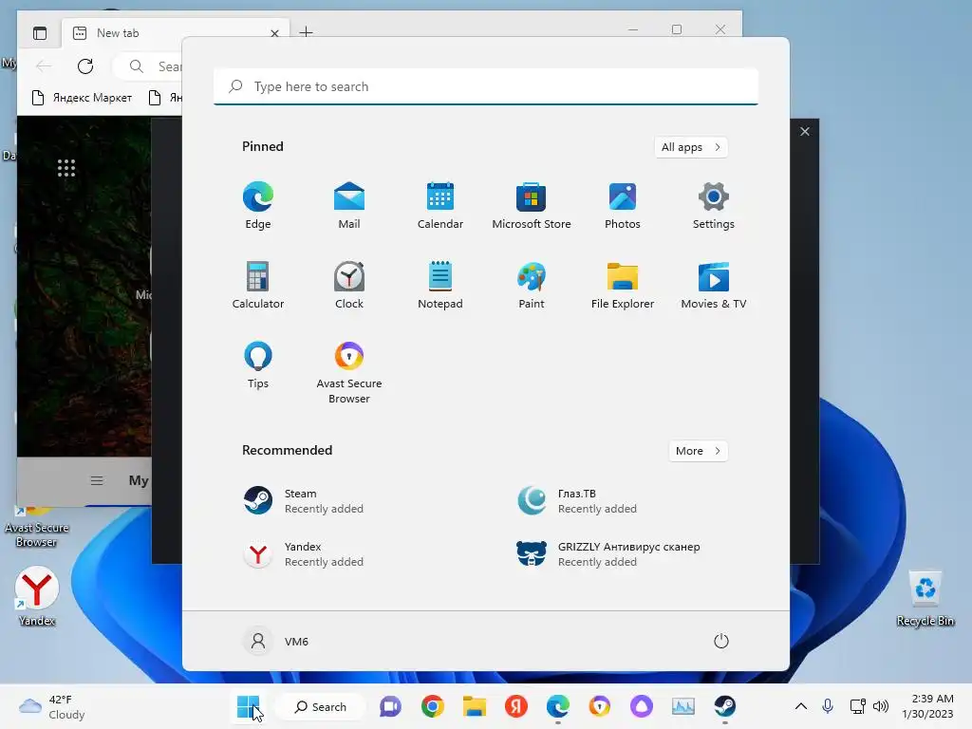Select the Yandex desktop shortcut

[x=37, y=596]
